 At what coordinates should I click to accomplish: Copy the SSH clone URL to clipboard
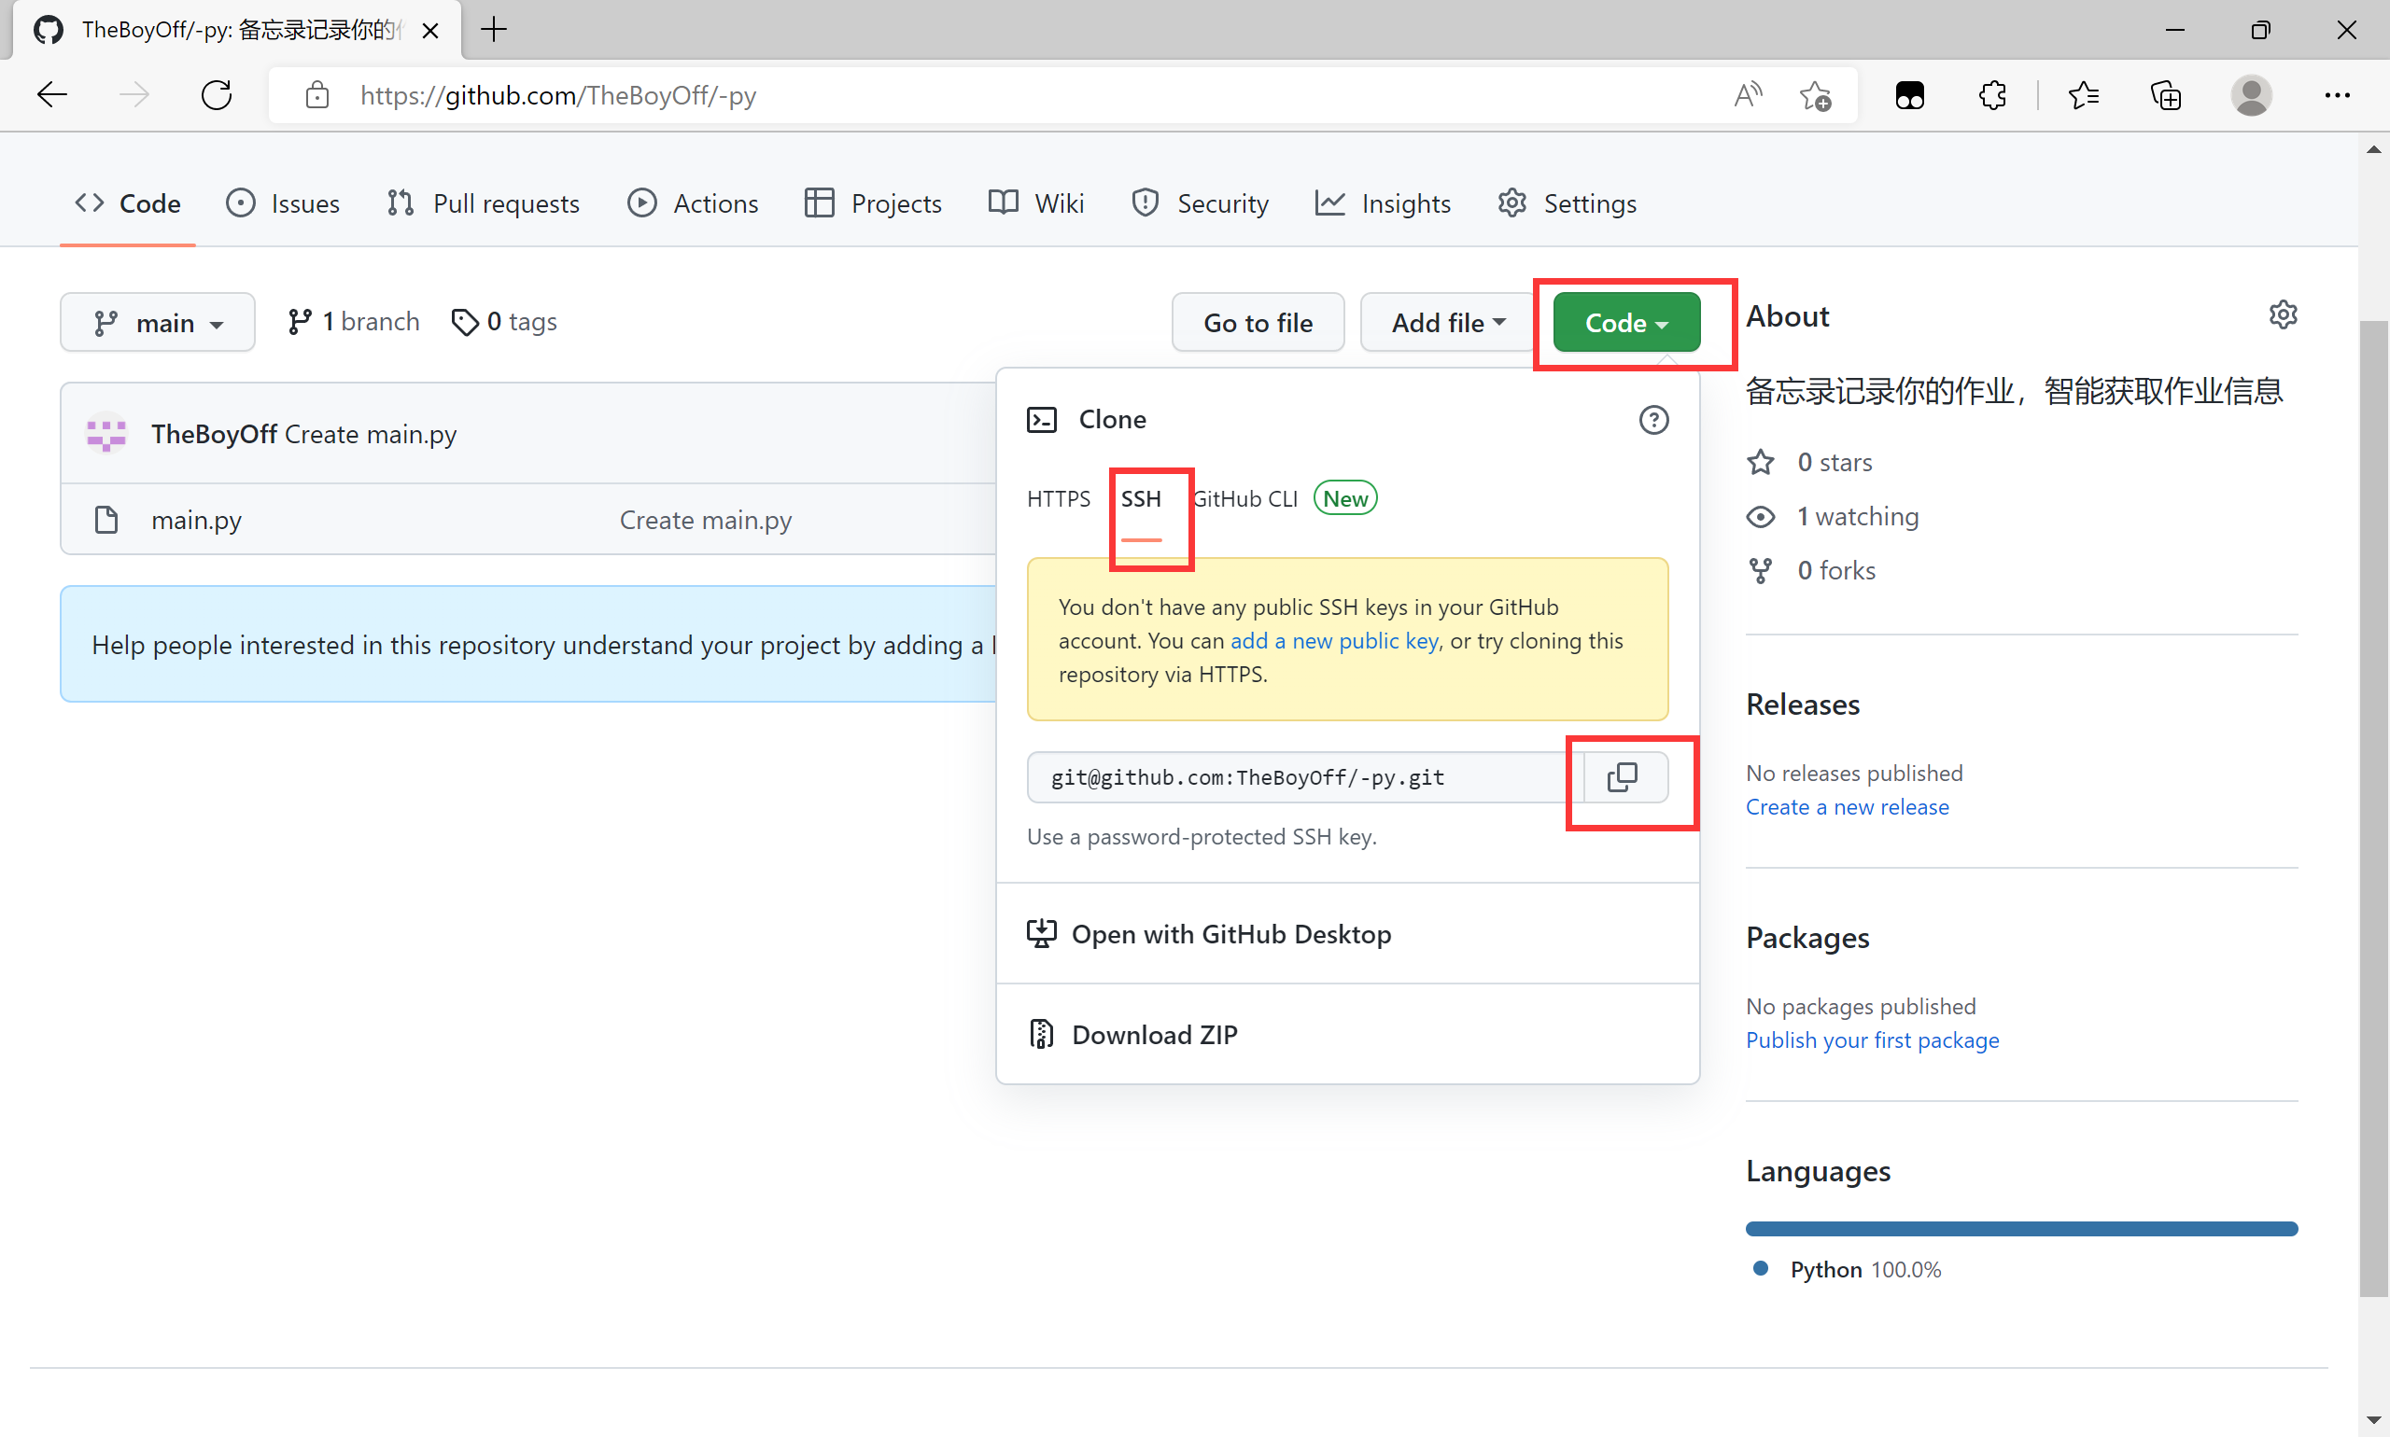1623,776
